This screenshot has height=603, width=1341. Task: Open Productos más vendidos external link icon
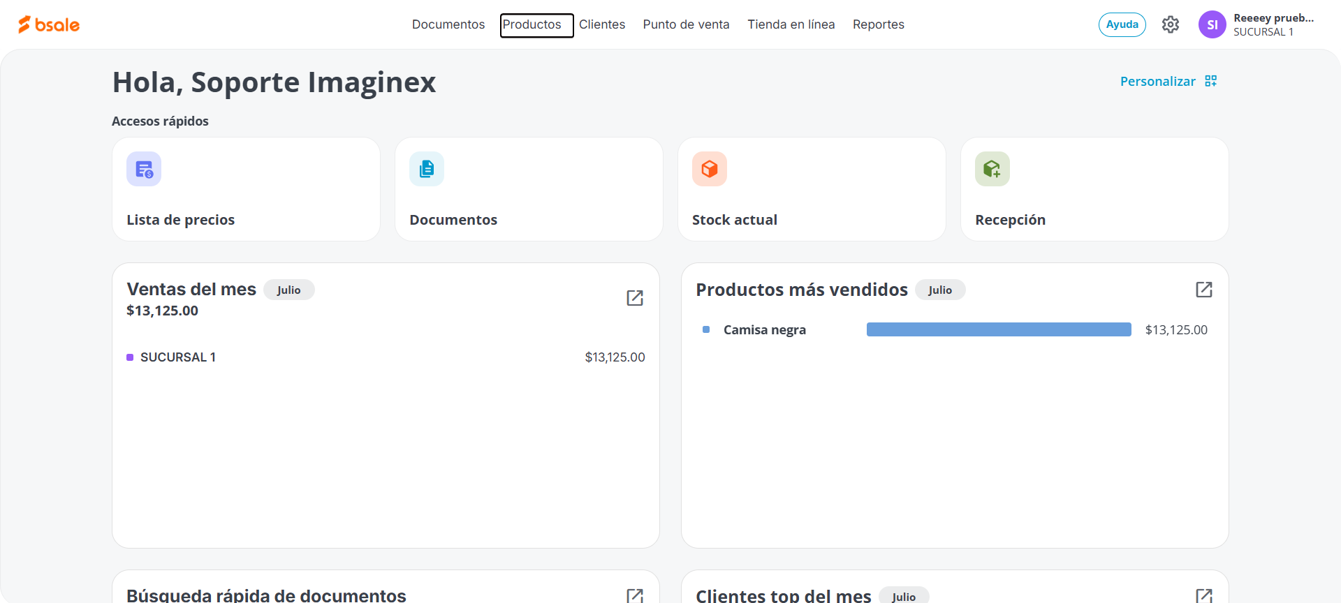1204,290
